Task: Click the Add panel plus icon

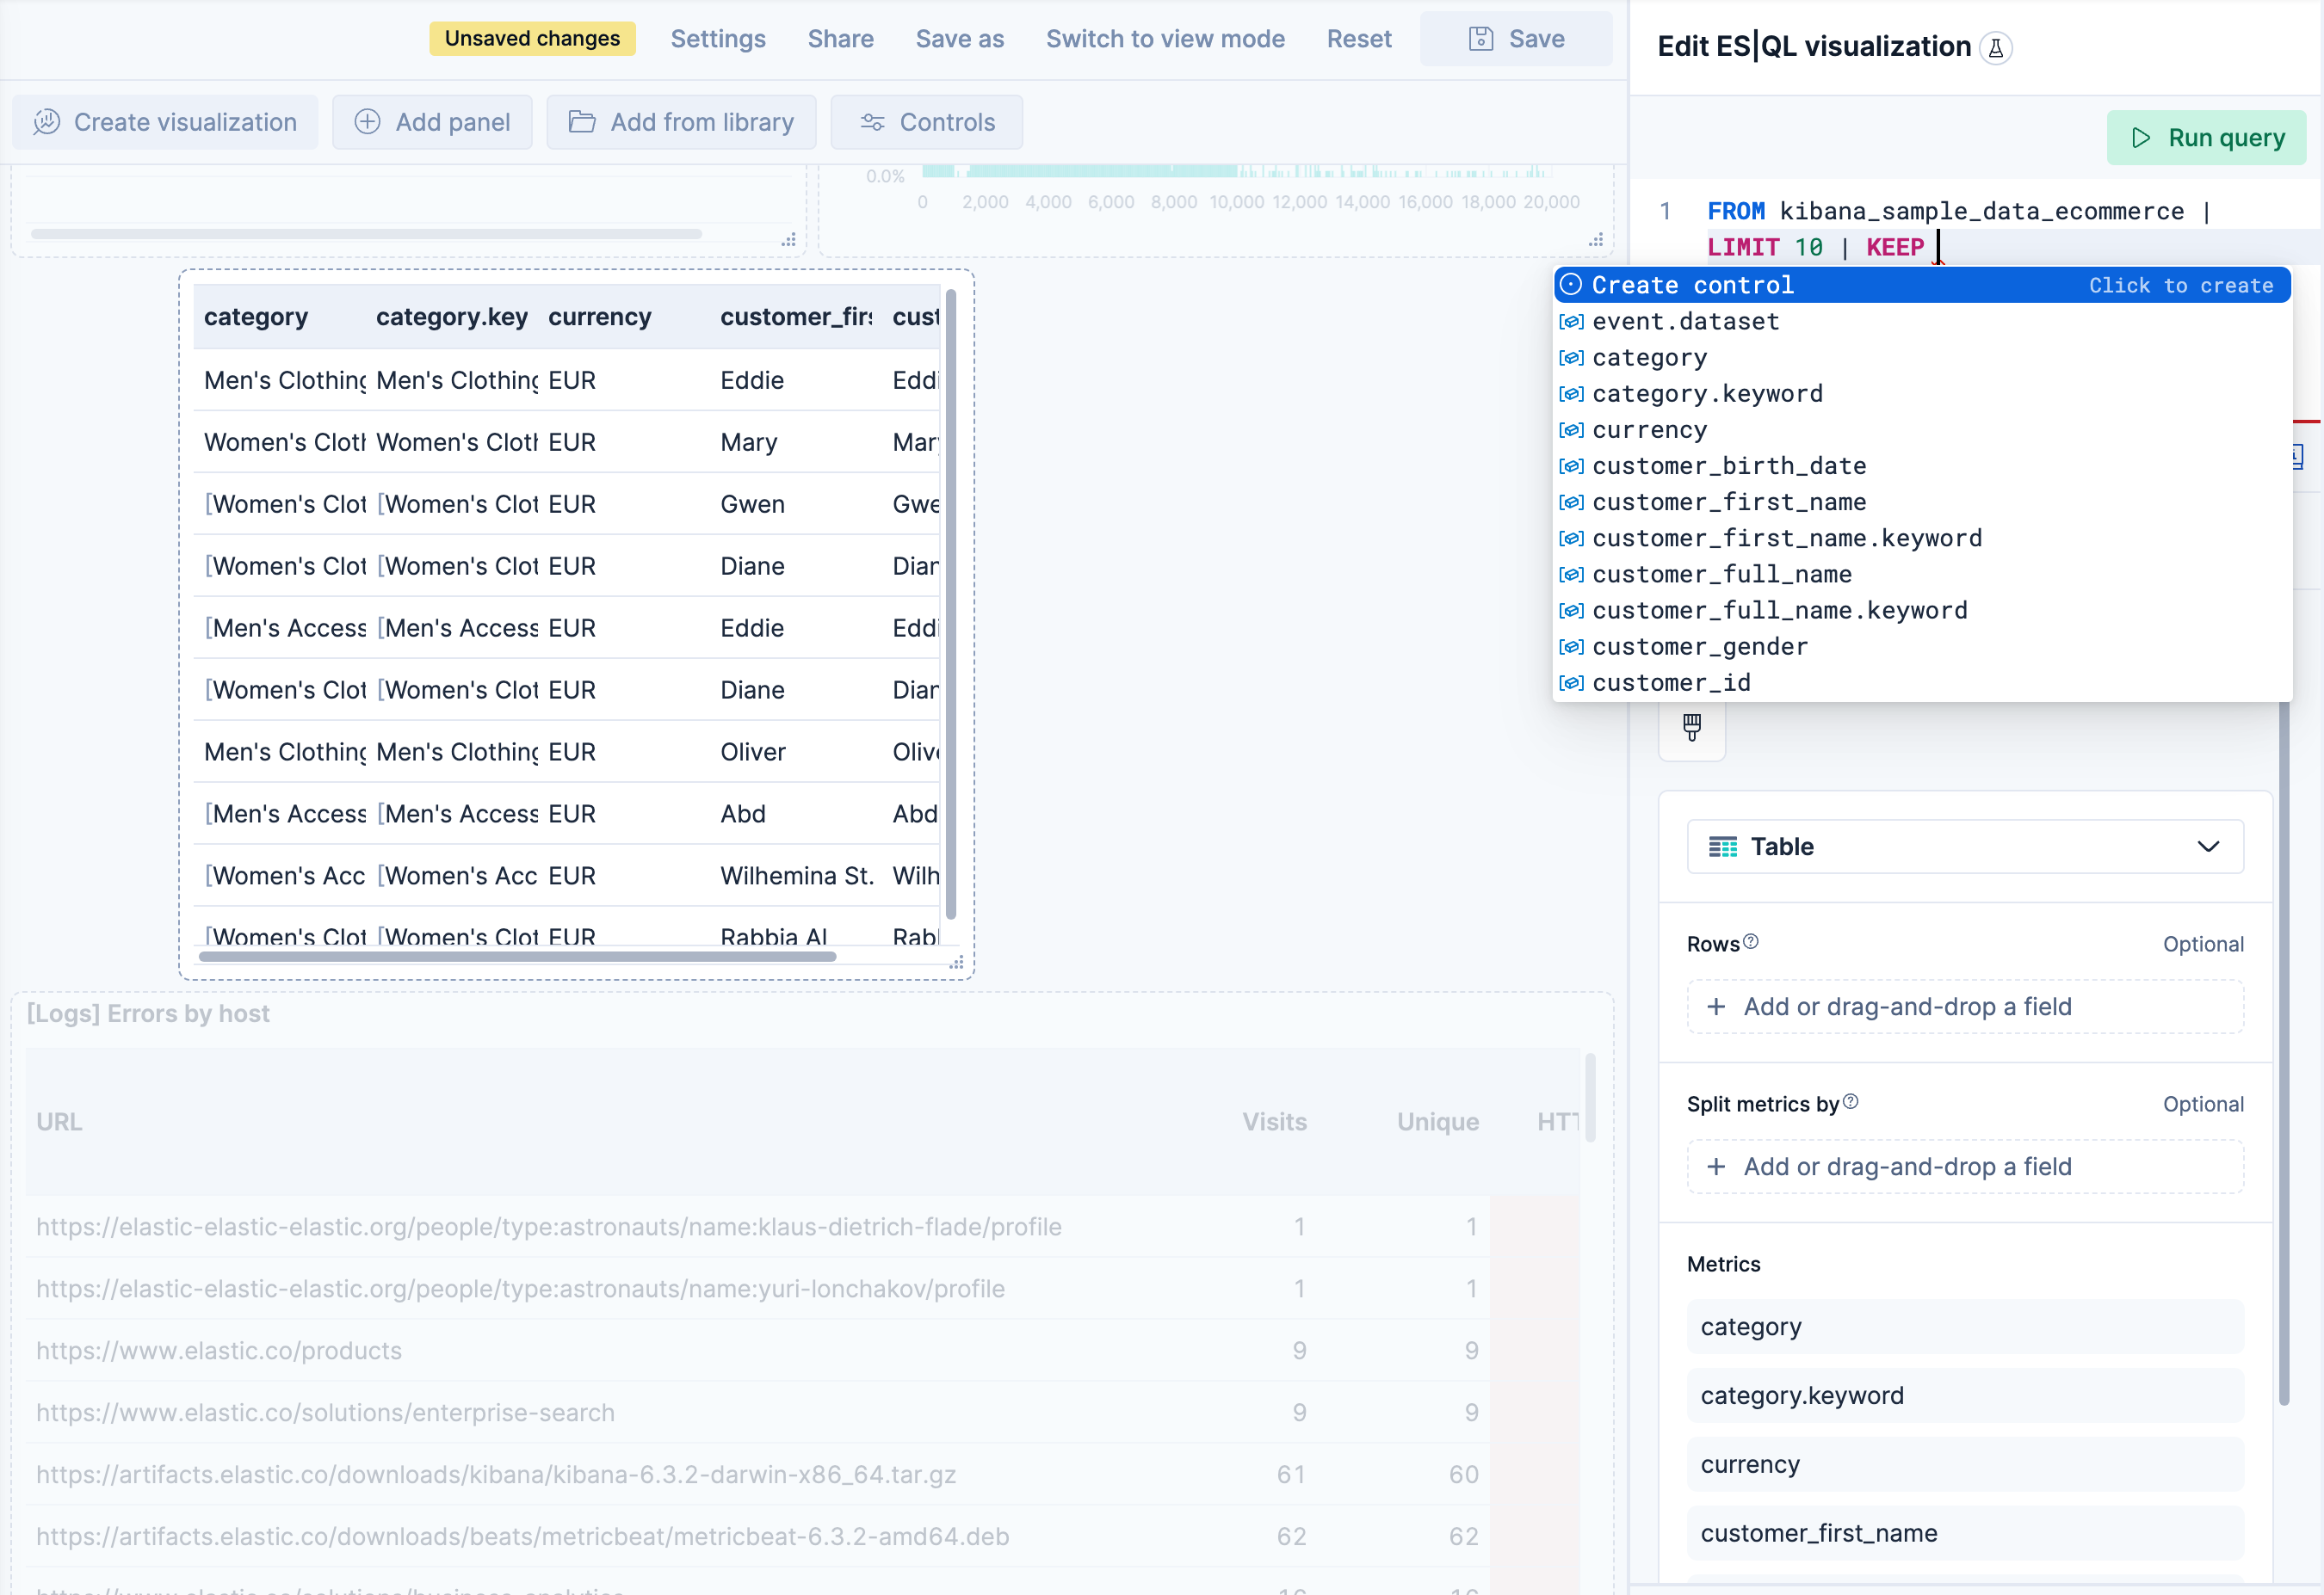Action: click(367, 121)
